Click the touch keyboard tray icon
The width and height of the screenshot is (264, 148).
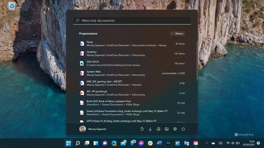click(221, 143)
